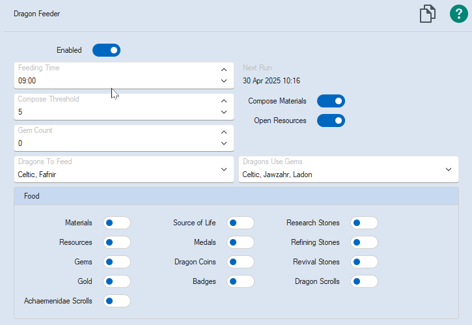
Task: Increase Compose Threshold with up arrow
Action: tap(224, 101)
